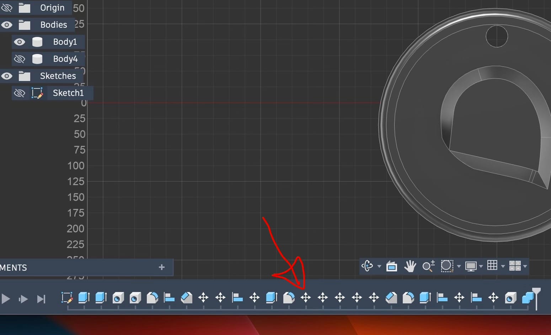The width and height of the screenshot is (551, 335).
Task: Hide Body1 using its eye icon
Action: point(20,42)
